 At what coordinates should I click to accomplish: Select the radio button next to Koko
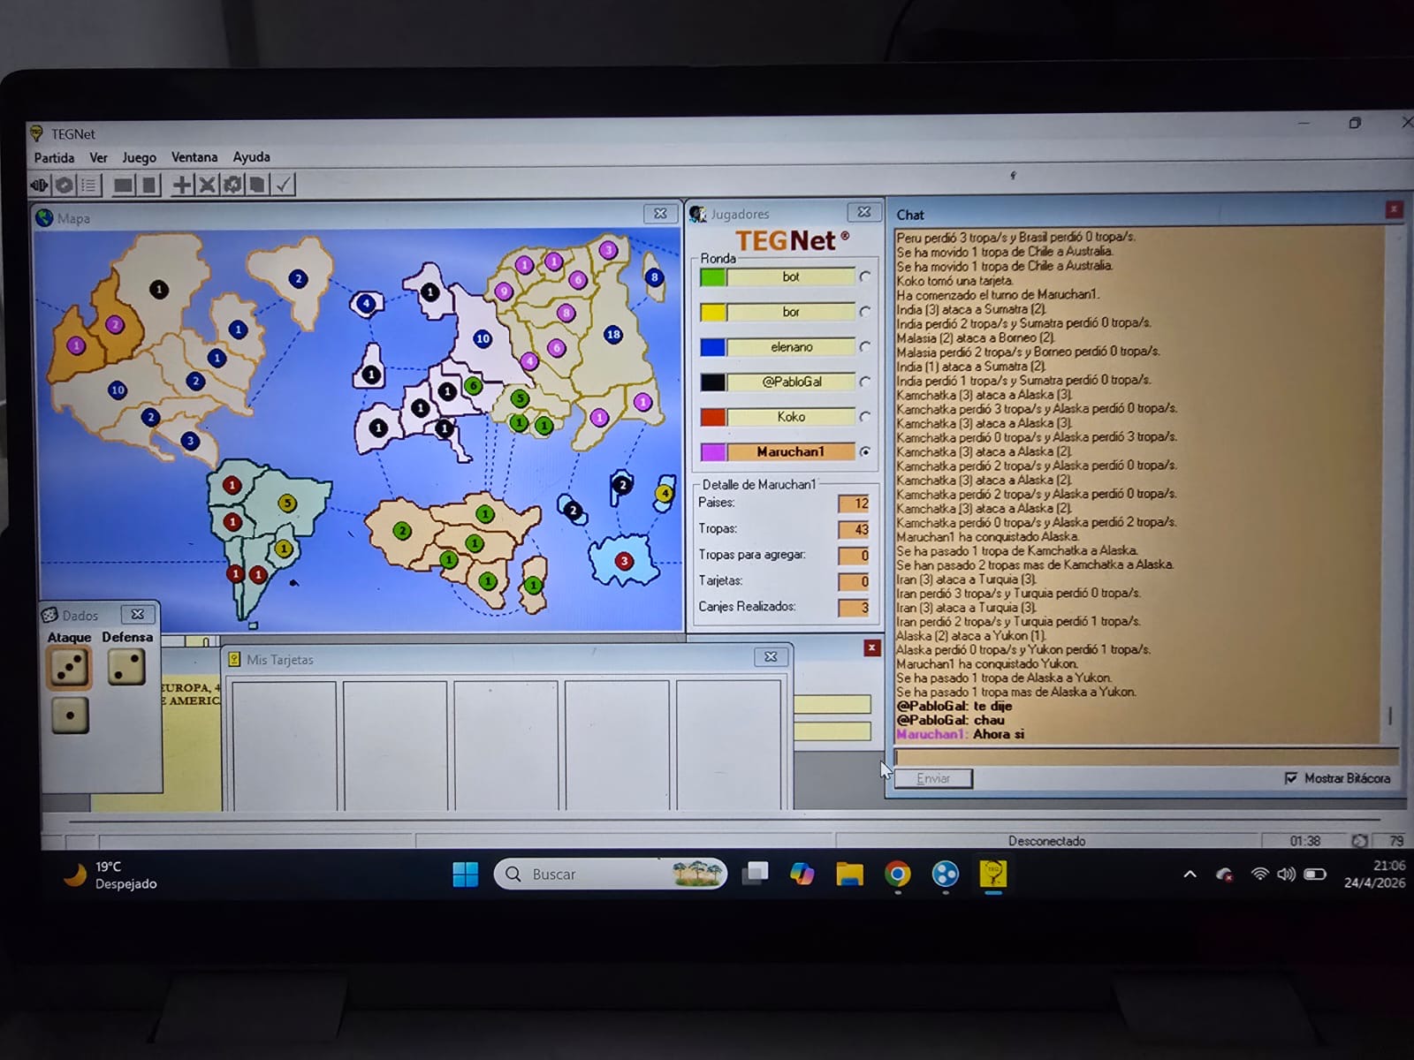864,417
